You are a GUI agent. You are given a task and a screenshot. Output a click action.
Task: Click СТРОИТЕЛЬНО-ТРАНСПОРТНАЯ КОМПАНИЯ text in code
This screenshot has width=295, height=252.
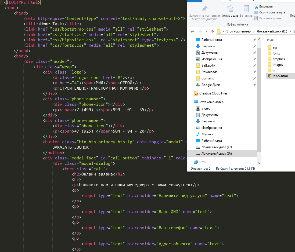point(99,88)
